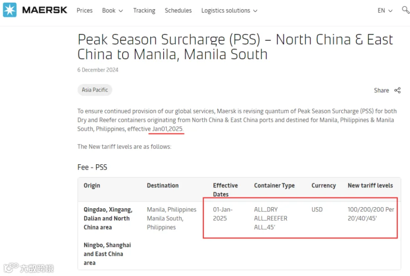Click the Share text button
410x276 pixels.
[381, 90]
